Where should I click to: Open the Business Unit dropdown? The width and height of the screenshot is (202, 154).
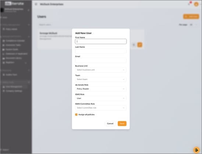(x=101, y=70)
